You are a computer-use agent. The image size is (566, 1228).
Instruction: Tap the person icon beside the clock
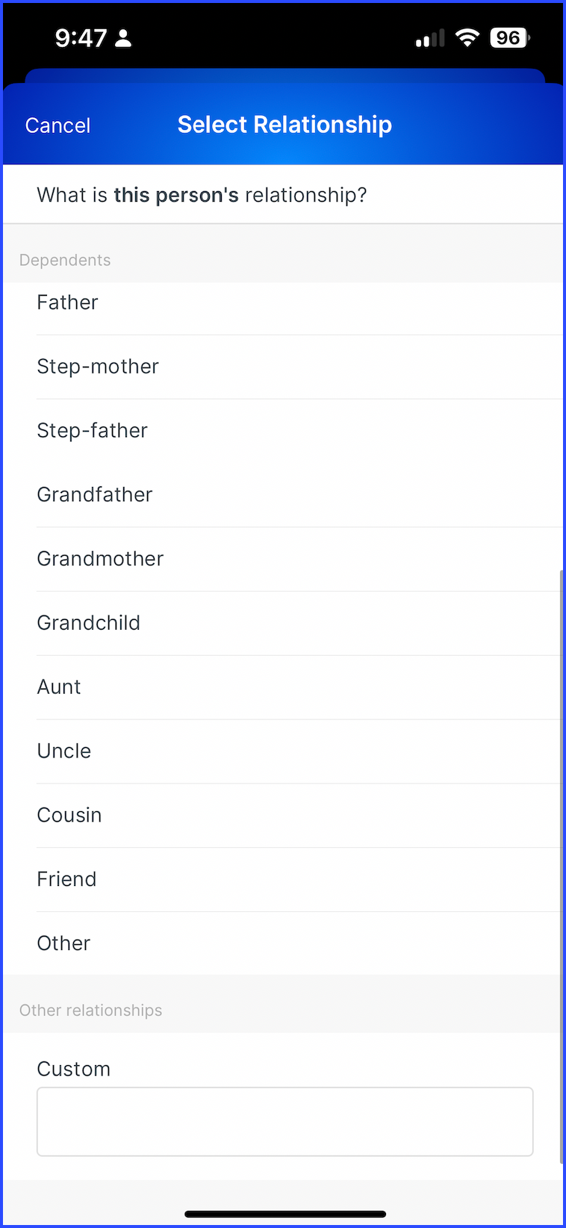point(124,38)
